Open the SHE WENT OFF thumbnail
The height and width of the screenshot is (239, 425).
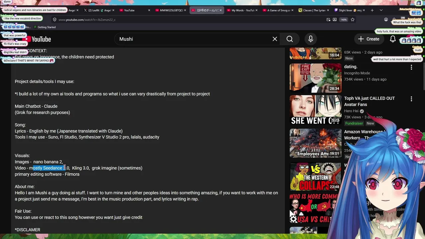pos(315,110)
